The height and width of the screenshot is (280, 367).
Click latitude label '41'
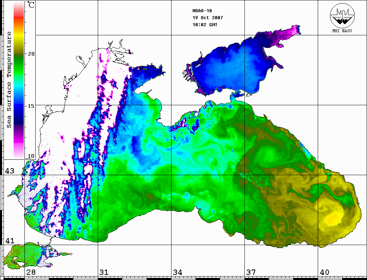coord(10,240)
